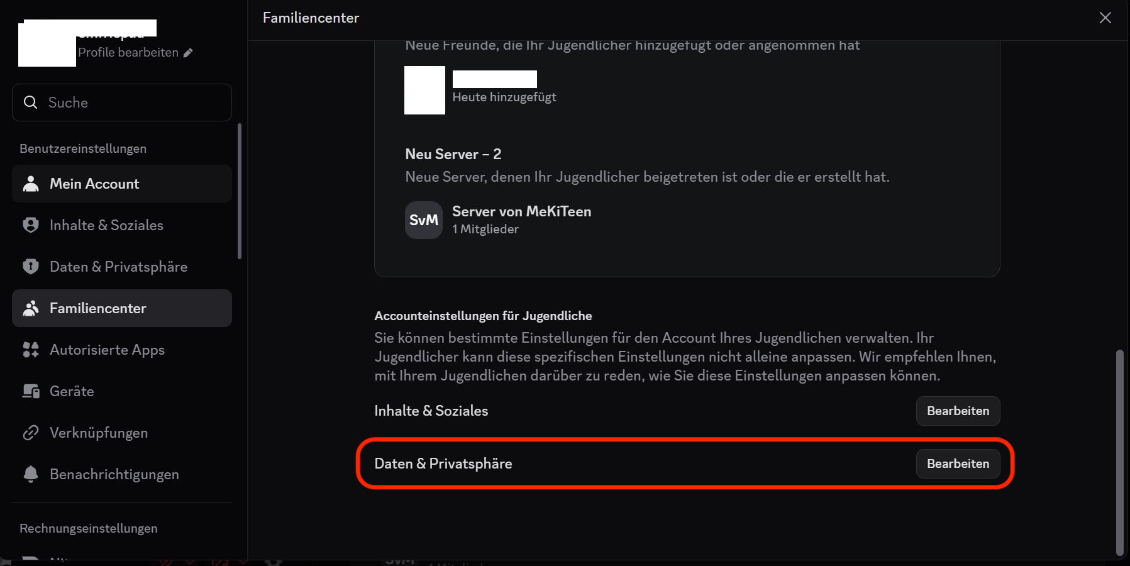Click the Daten & Privatsphäre sidebar shield icon
Viewport: 1130px width, 566px height.
(30, 267)
